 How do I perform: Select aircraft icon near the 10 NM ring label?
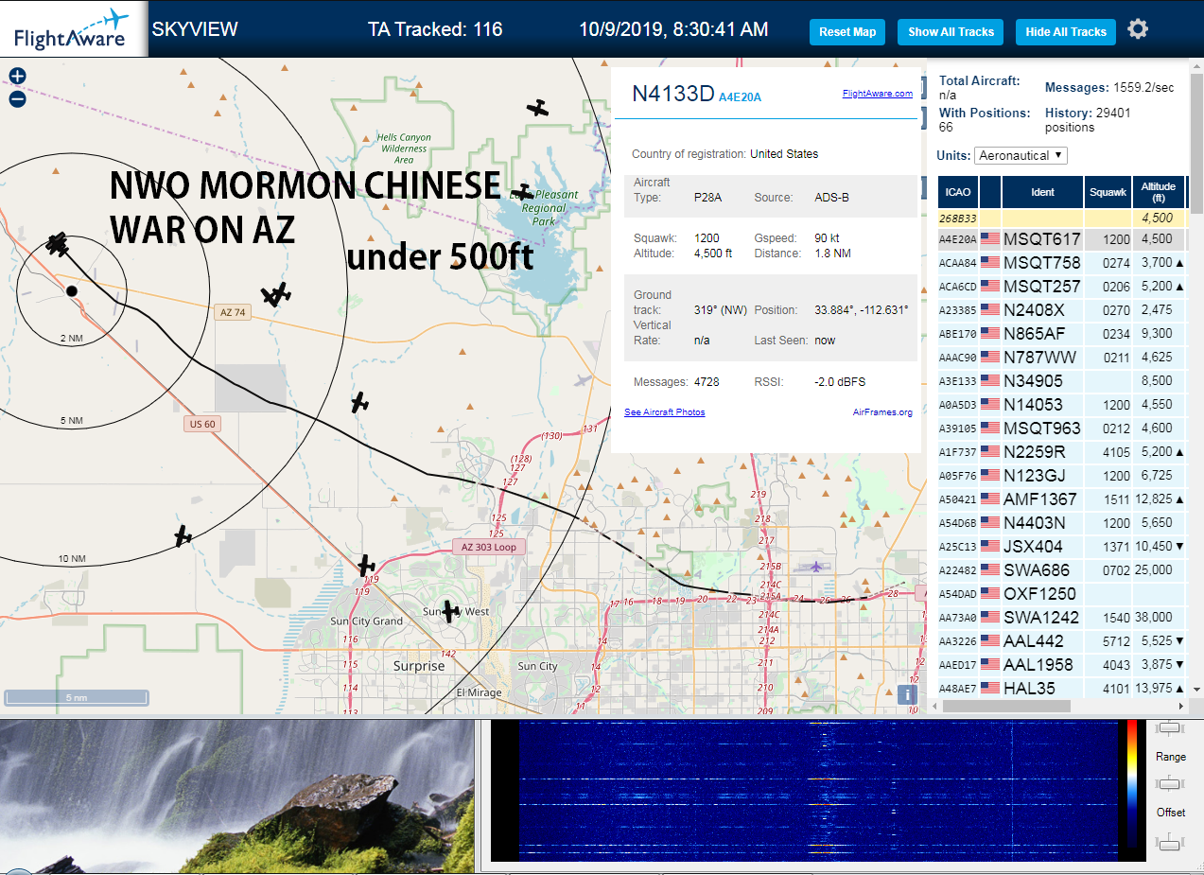[x=183, y=536]
